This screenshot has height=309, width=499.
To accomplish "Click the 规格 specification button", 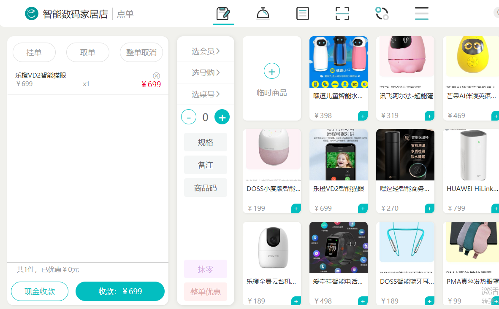I will (x=206, y=142).
